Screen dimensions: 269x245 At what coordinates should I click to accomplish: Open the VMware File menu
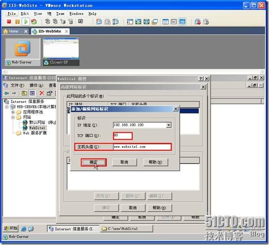coord(12,14)
